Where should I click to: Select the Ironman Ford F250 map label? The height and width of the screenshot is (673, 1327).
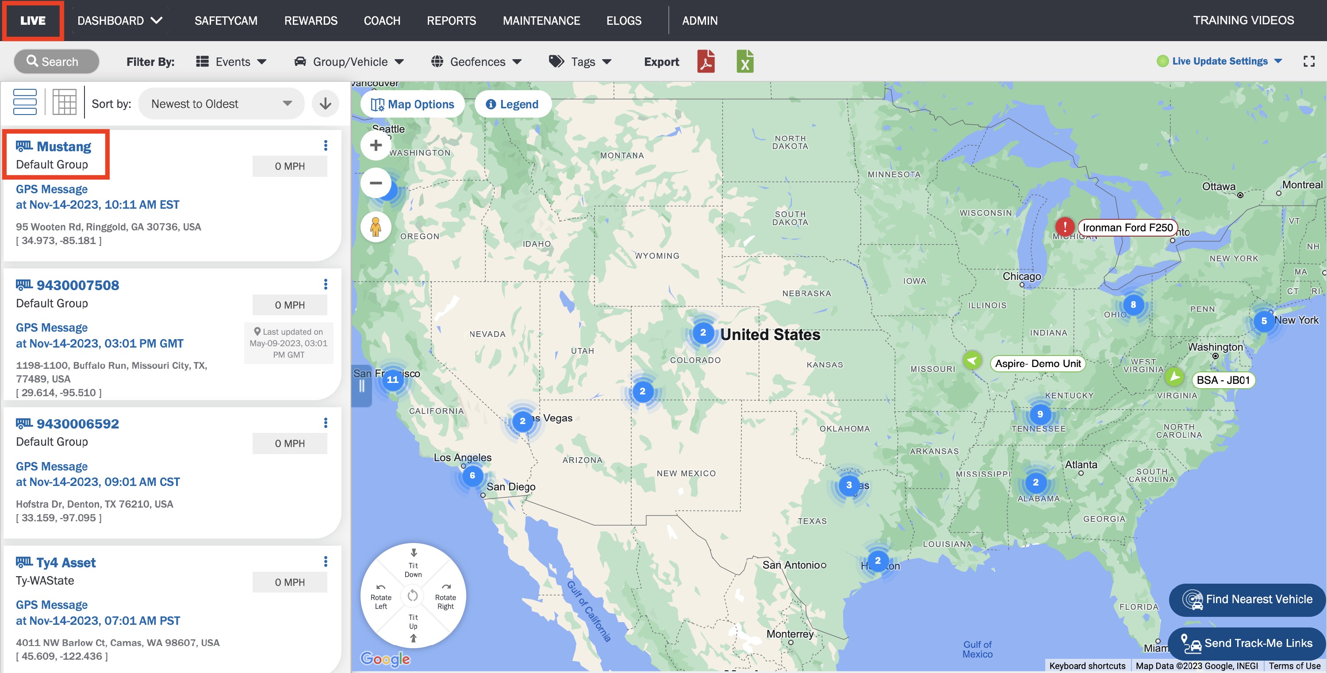[1128, 227]
